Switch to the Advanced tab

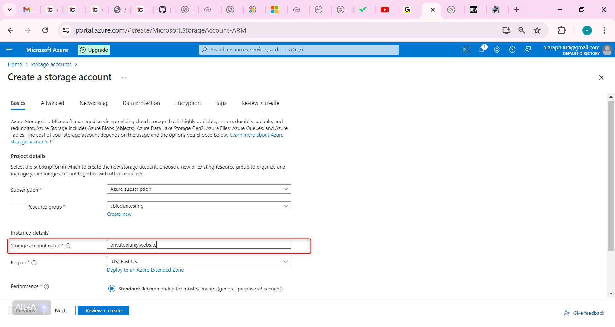click(x=52, y=103)
